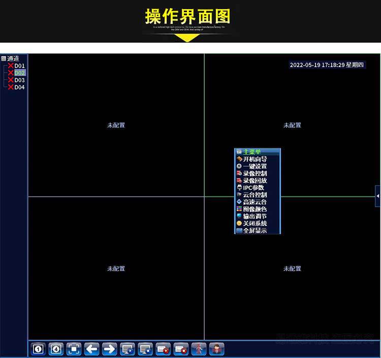The width and height of the screenshot is (381, 358).
Task: Select channel D03 in channel tree
Action: click(19, 80)
